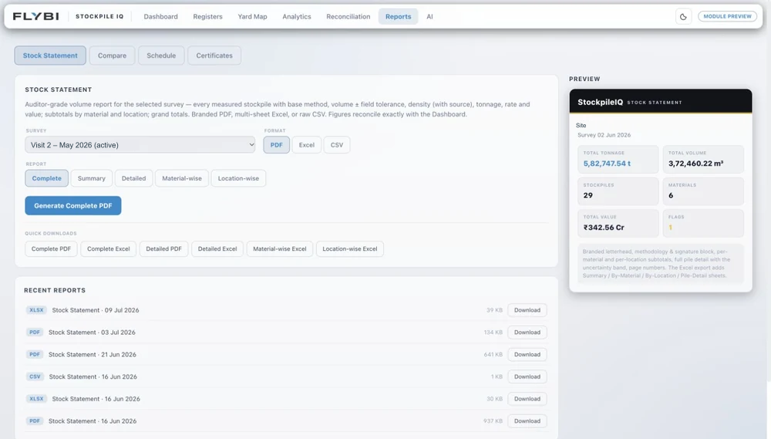
Task: Open Reconciliation in the navigation bar
Action: pos(348,16)
